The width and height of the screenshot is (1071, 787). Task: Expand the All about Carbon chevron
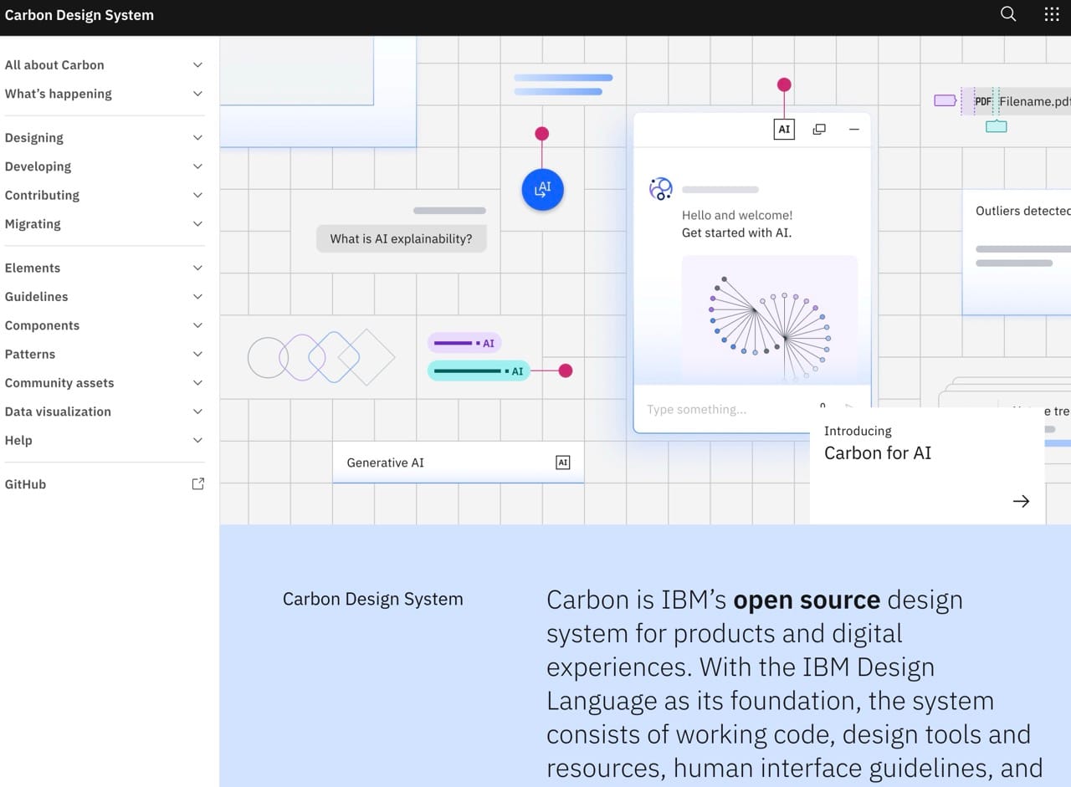point(197,64)
